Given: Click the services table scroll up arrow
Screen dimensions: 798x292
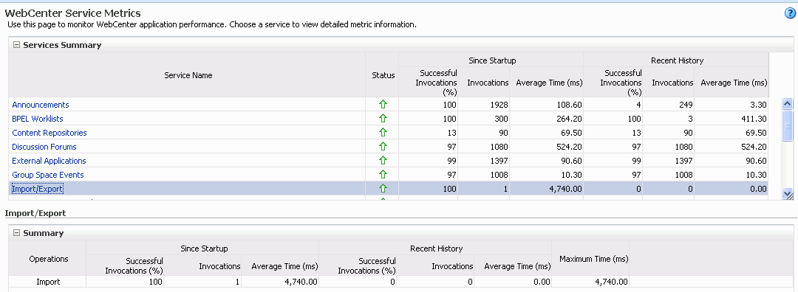Looking at the screenshot, I should click(x=788, y=103).
